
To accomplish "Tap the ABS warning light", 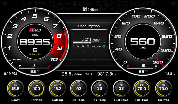I will (145, 4).
